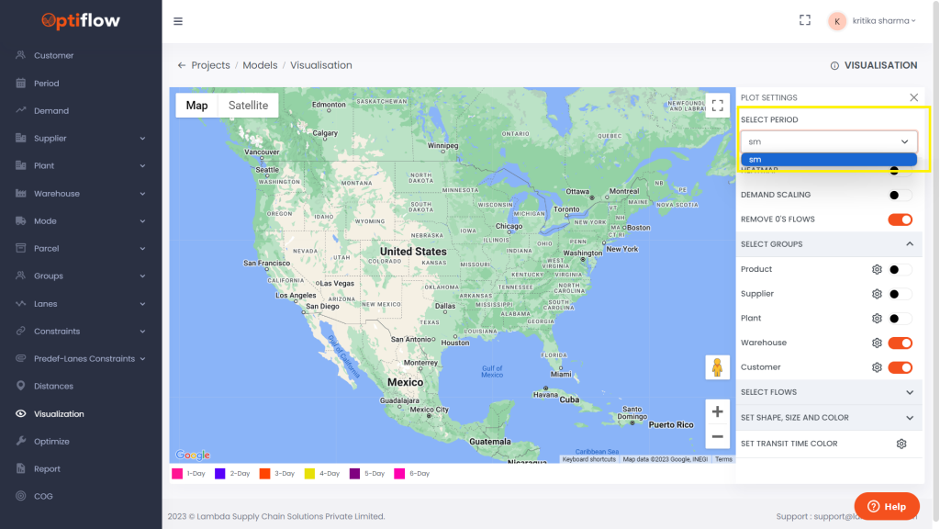Click the Help button

click(886, 506)
